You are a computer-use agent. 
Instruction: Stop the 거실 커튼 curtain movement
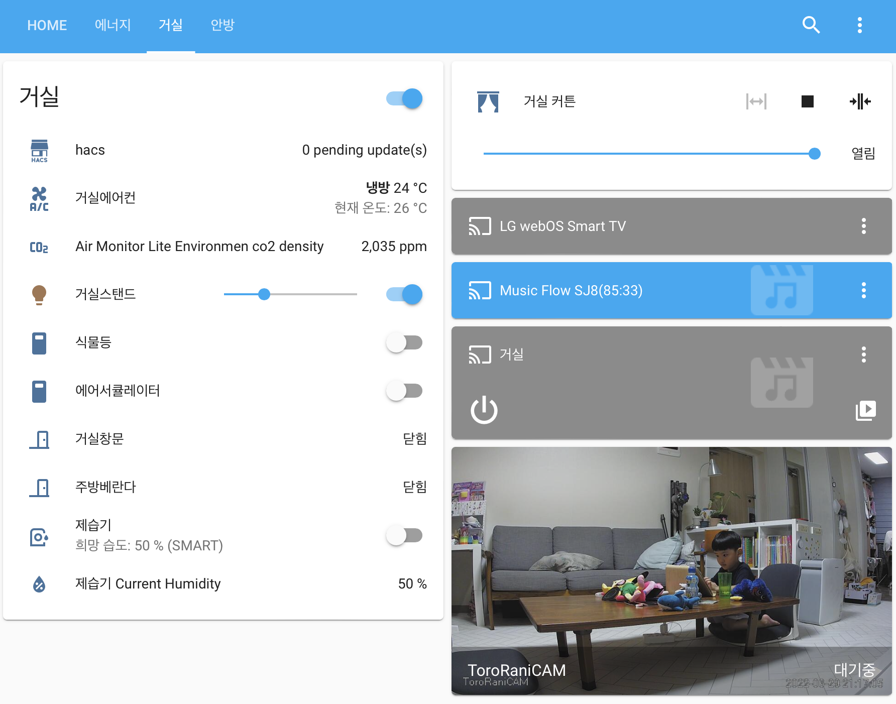coord(808,101)
